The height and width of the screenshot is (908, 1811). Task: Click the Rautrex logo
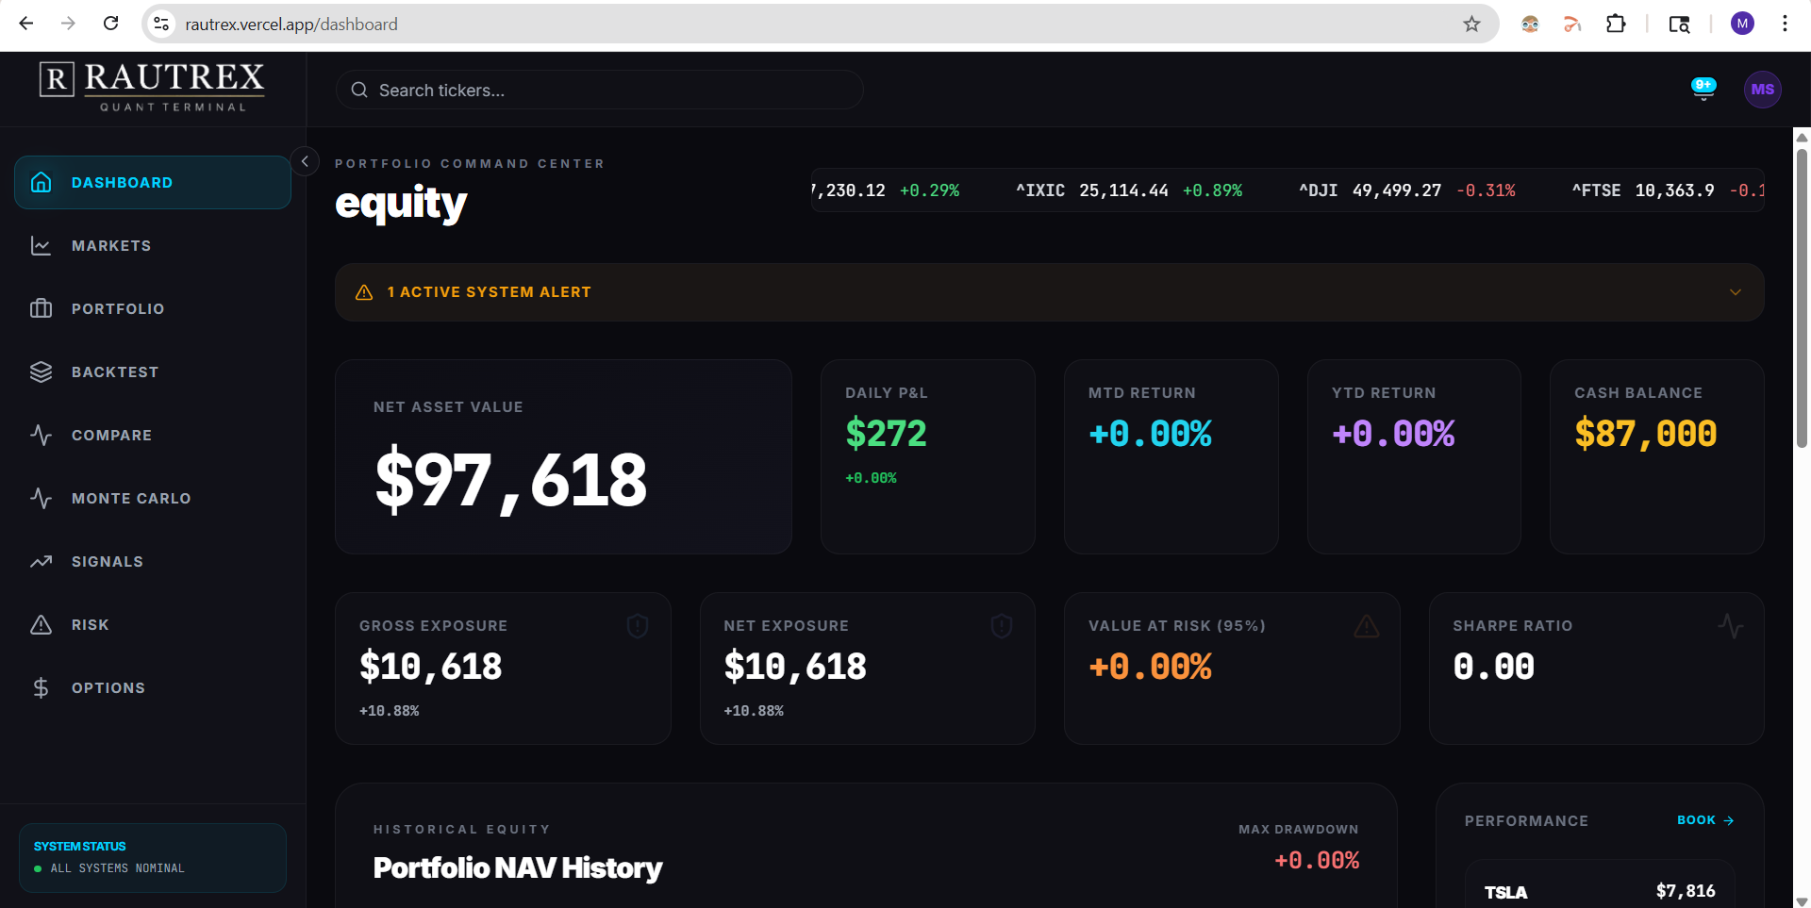point(152,87)
